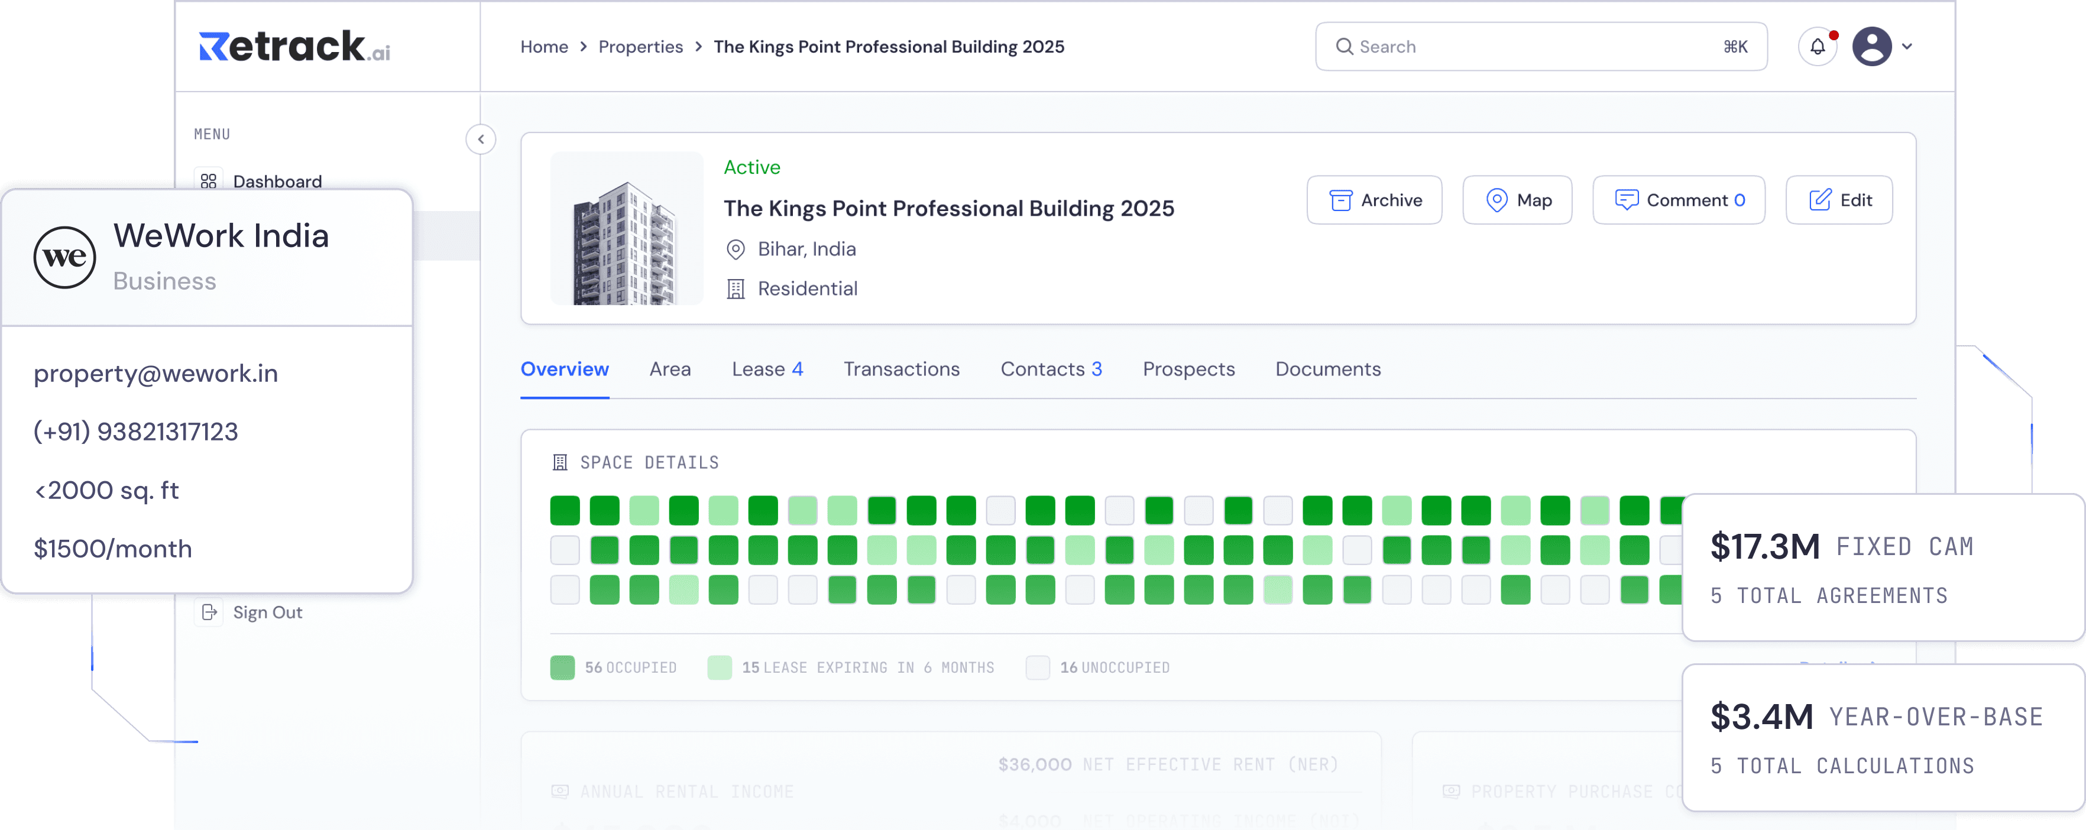Click the Residential property type text
The height and width of the screenshot is (830, 2086).
pos(807,289)
